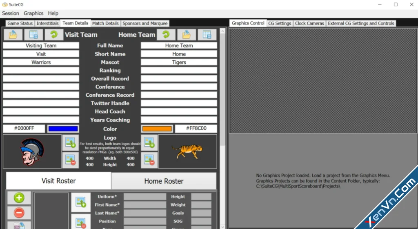Click the player Goals input field

tap(201, 213)
